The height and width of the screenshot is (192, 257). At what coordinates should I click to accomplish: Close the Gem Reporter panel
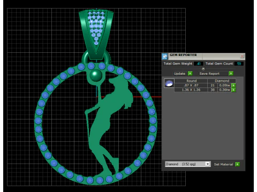coord(242,56)
